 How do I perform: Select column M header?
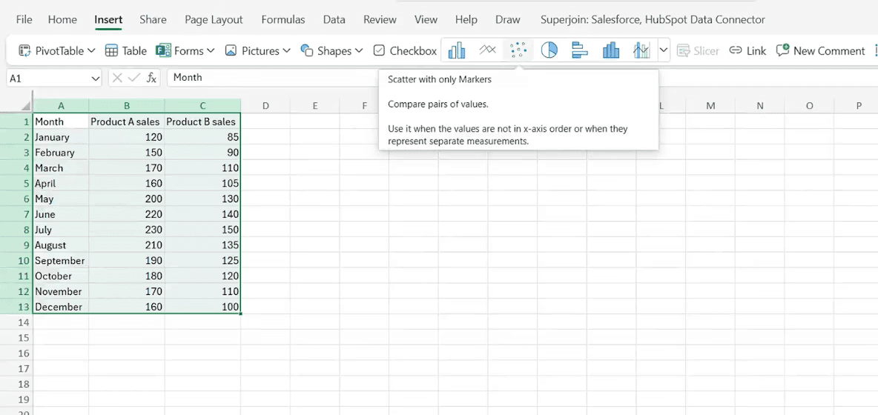point(710,106)
